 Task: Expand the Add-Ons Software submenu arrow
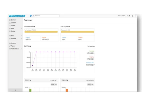pyautogui.click(x=21, y=49)
